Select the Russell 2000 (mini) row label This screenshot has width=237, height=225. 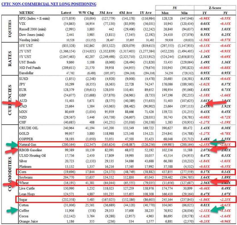coord(32,29)
